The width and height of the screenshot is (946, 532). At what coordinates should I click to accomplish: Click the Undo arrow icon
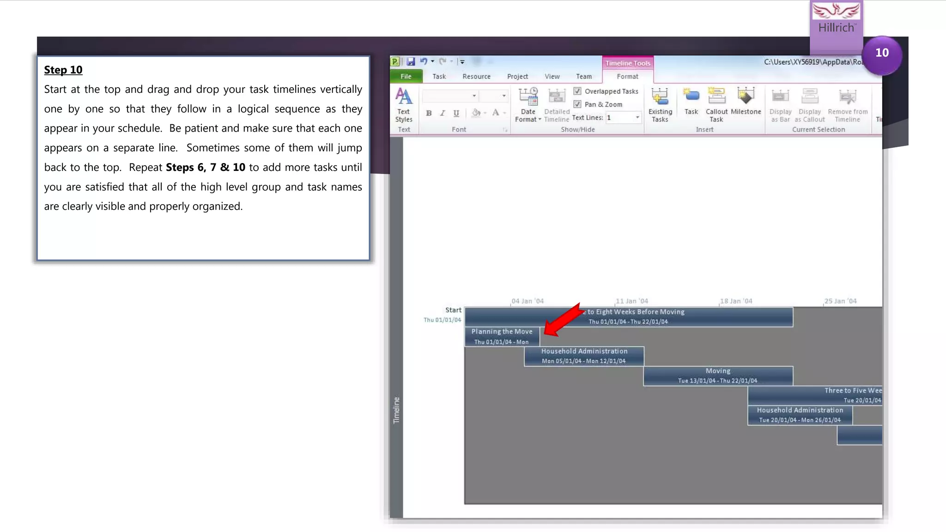423,61
